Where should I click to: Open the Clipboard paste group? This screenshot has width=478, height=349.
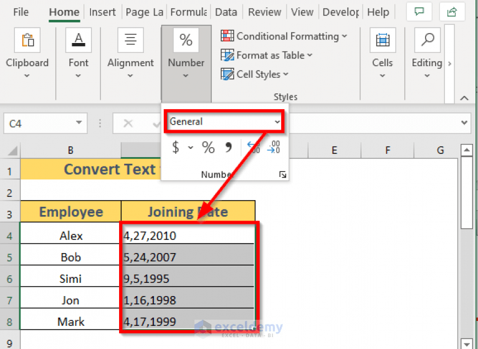(27, 54)
